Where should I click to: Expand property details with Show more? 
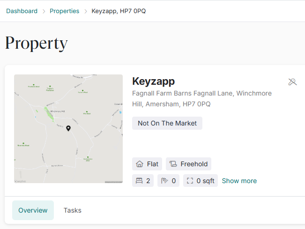coord(239,181)
